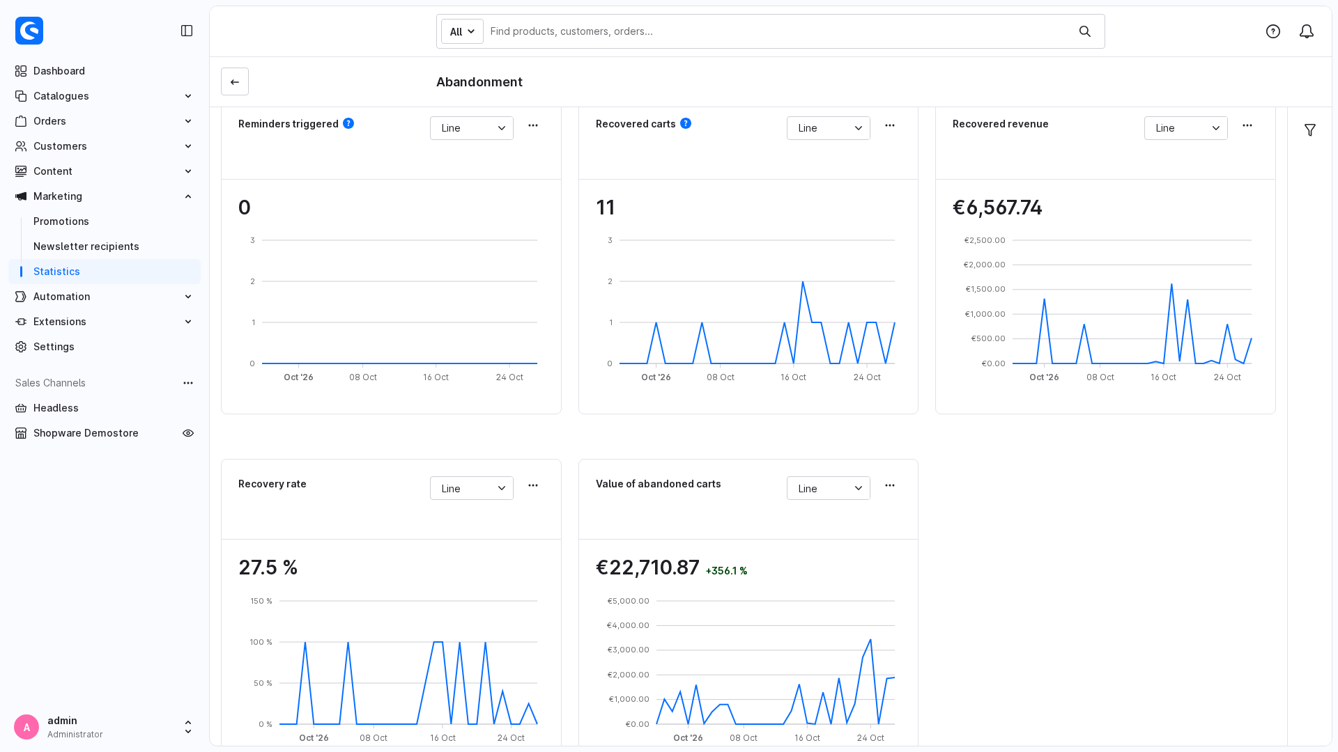
Task: Open the help icon in the top bar
Action: 1273,31
